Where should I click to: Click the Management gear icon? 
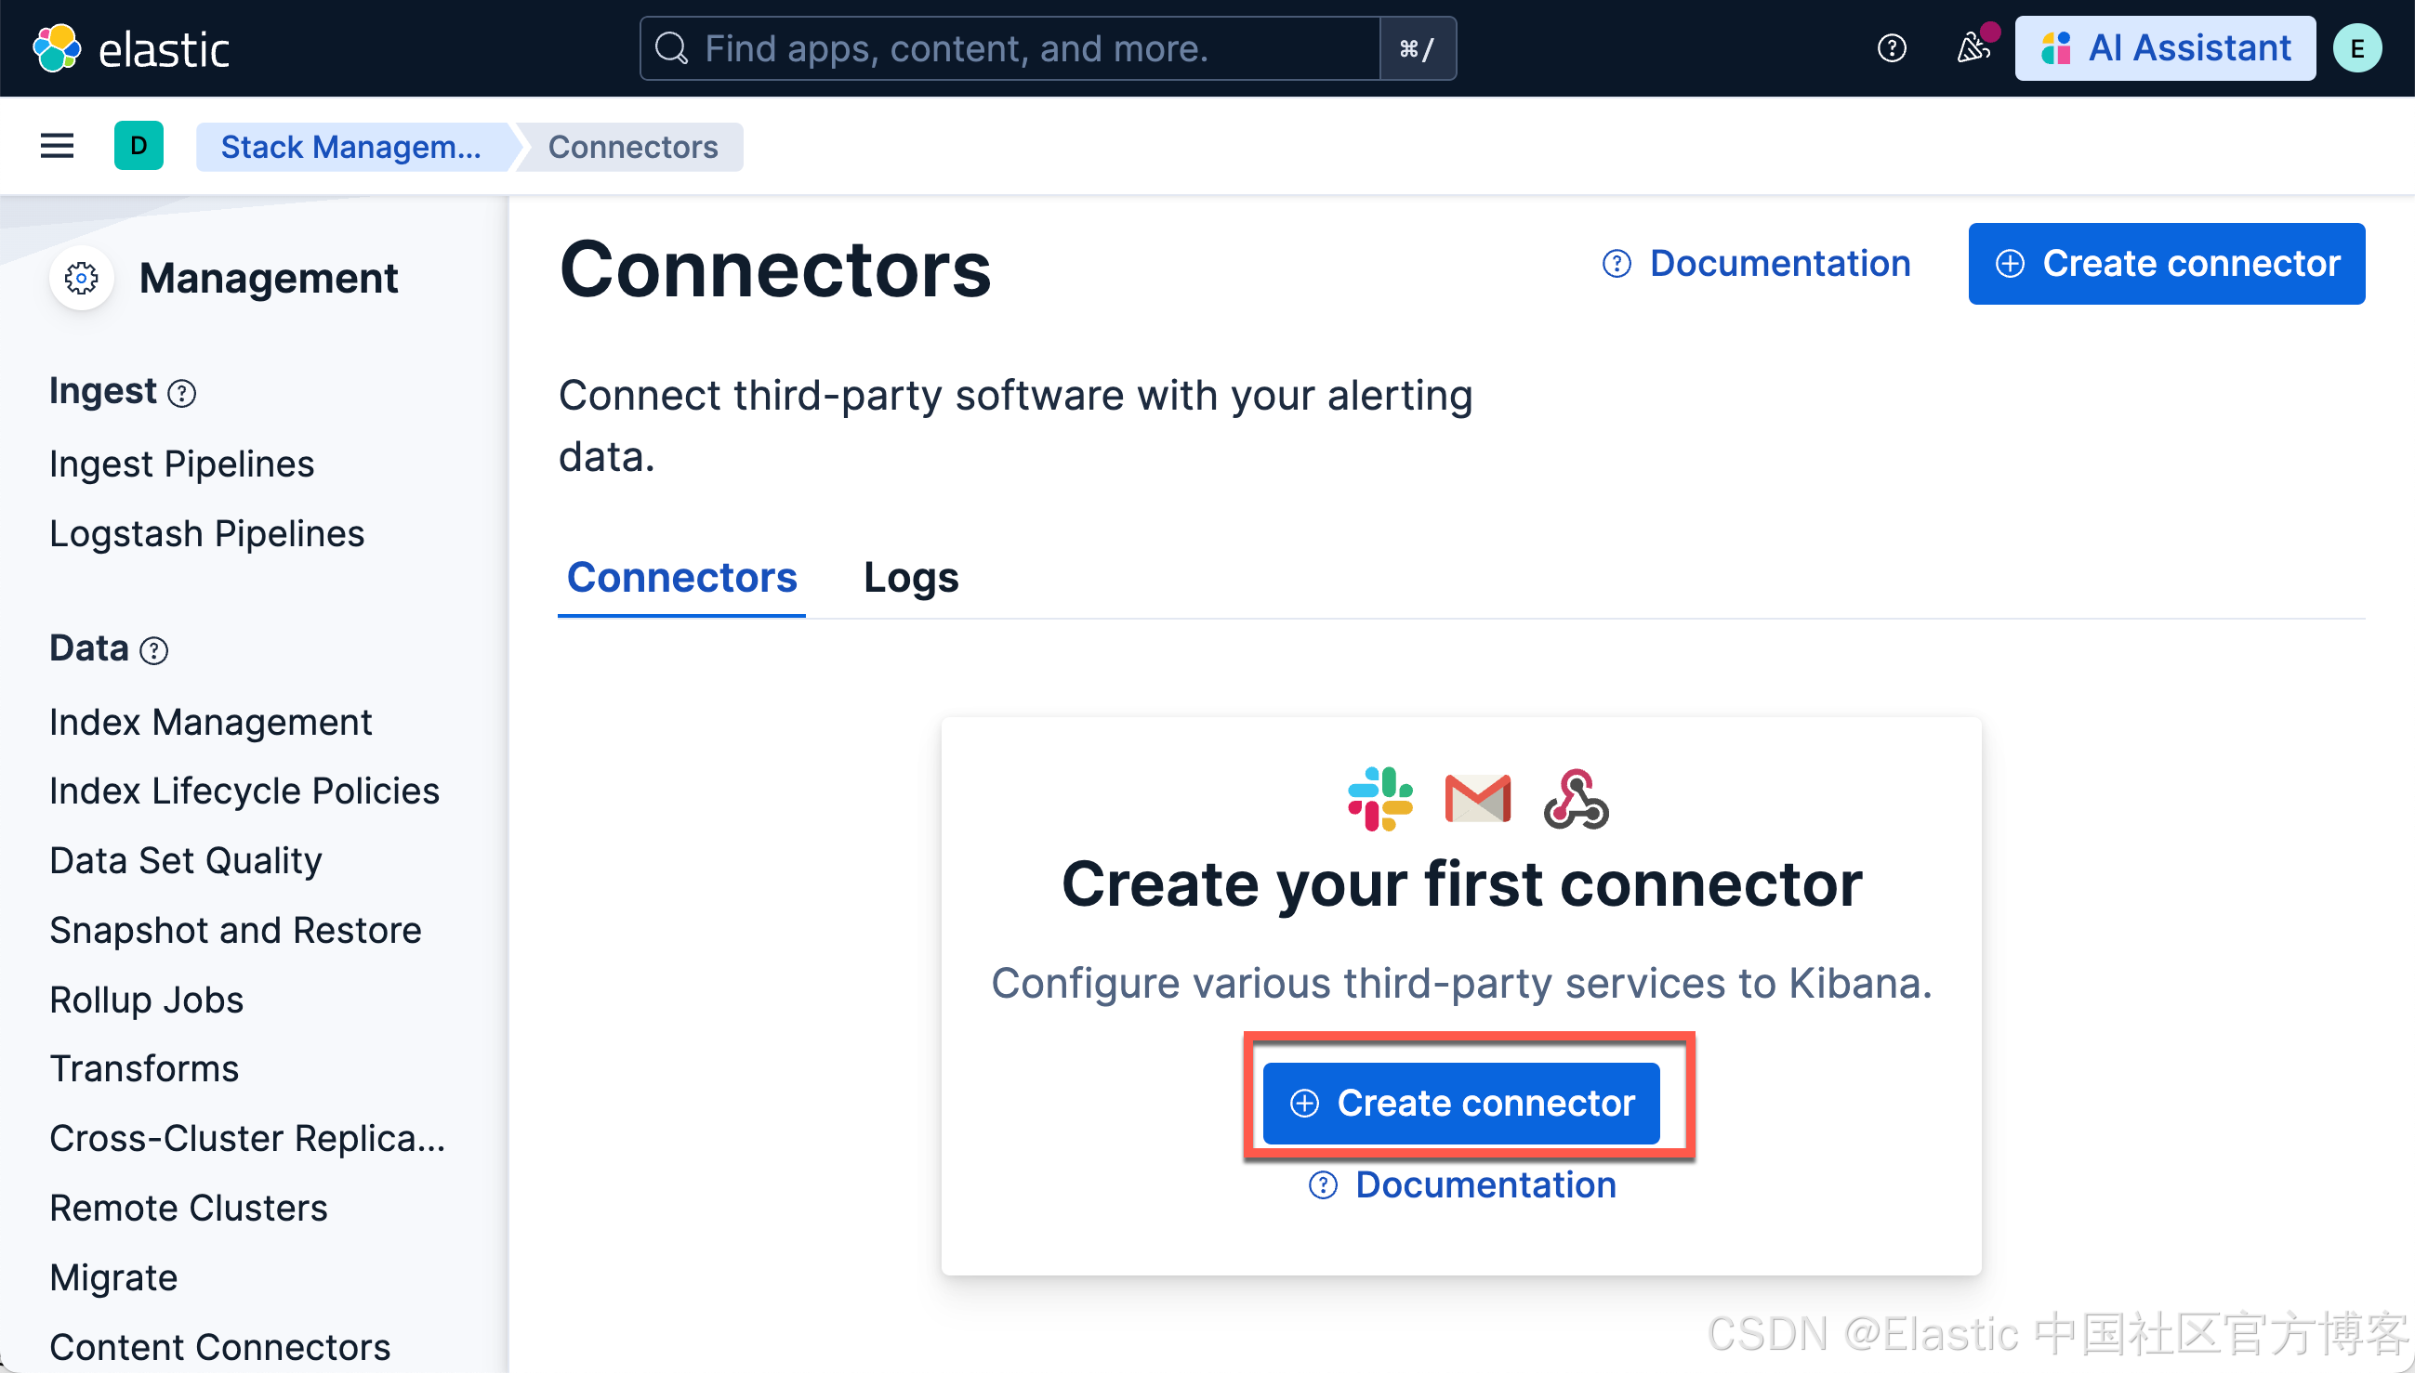tap(82, 278)
